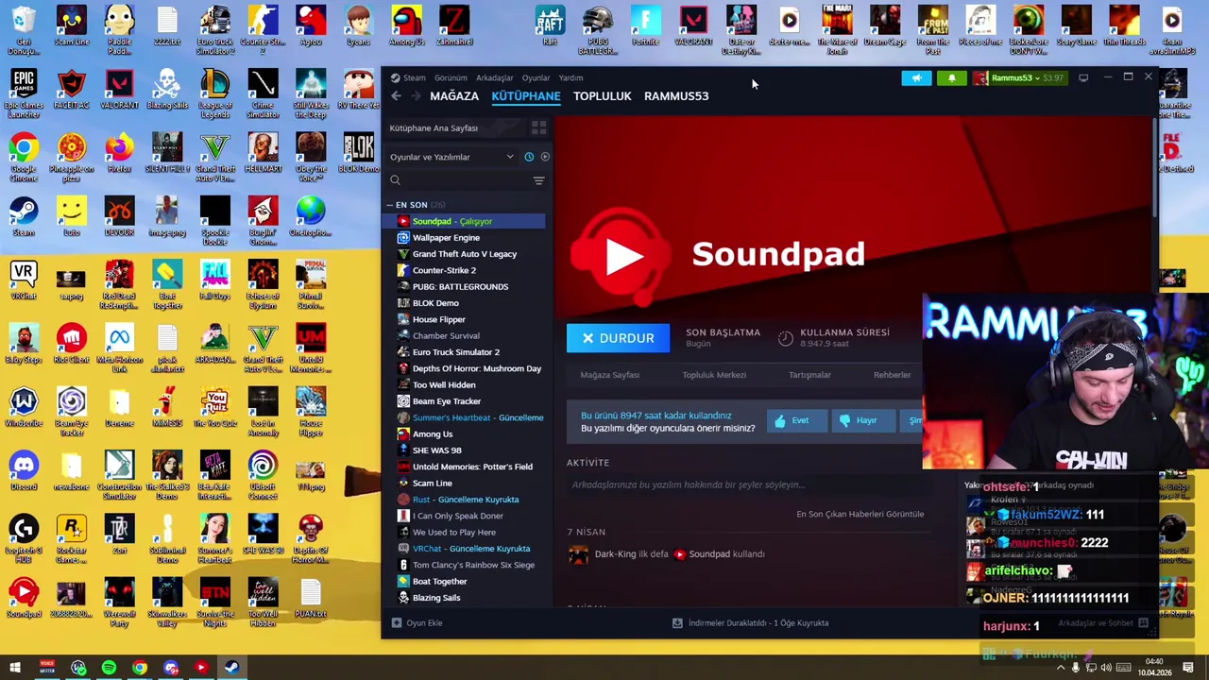Screen dimensions: 1209x680
Task: Toggle library grid view icon
Action: [x=538, y=127]
